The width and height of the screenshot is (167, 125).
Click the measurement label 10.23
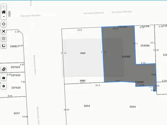coord(115,28)
